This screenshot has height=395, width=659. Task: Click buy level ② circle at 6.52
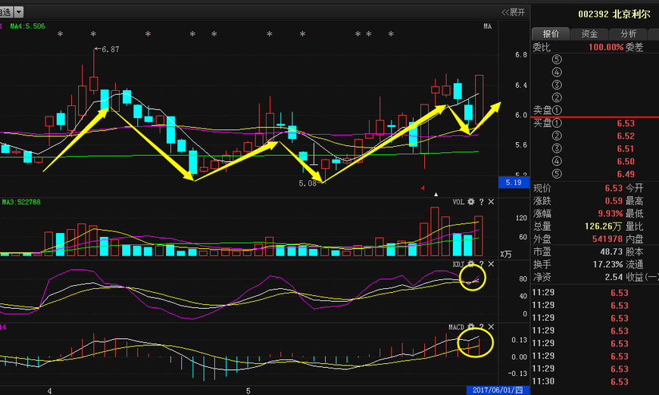(x=557, y=135)
